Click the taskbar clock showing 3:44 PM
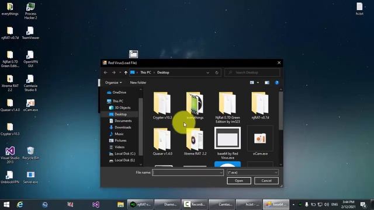Screen dimensions: 374x210 coord(348,205)
